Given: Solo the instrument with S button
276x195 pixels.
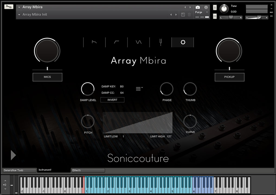Looking at the screenshot, I should click(215, 7).
